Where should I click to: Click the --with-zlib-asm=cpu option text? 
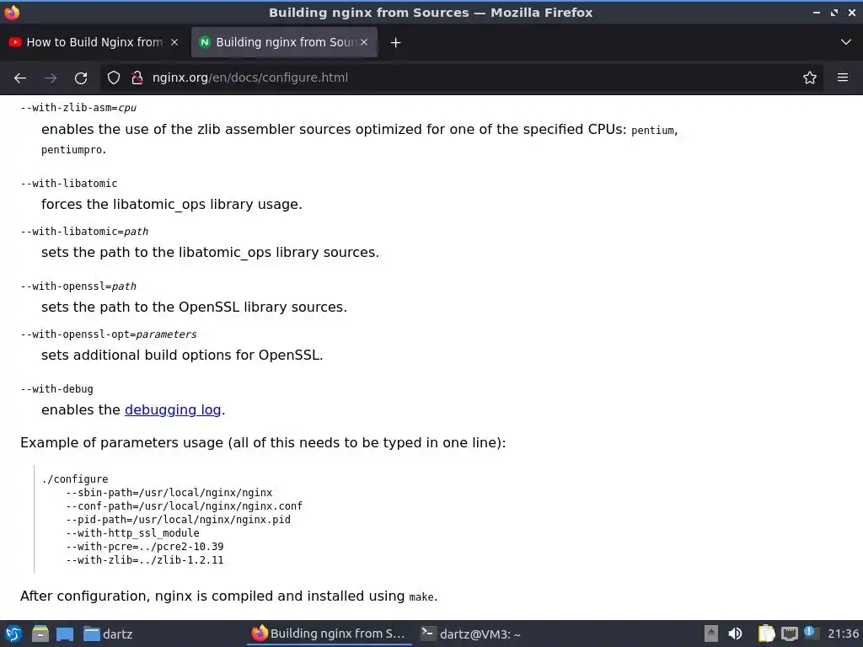click(78, 108)
